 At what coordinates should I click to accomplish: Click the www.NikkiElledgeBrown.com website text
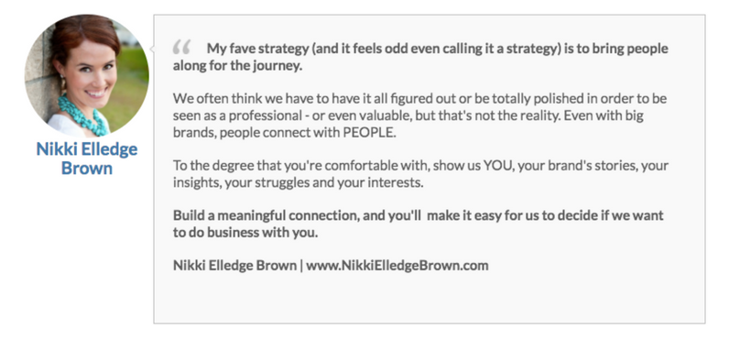[397, 266]
